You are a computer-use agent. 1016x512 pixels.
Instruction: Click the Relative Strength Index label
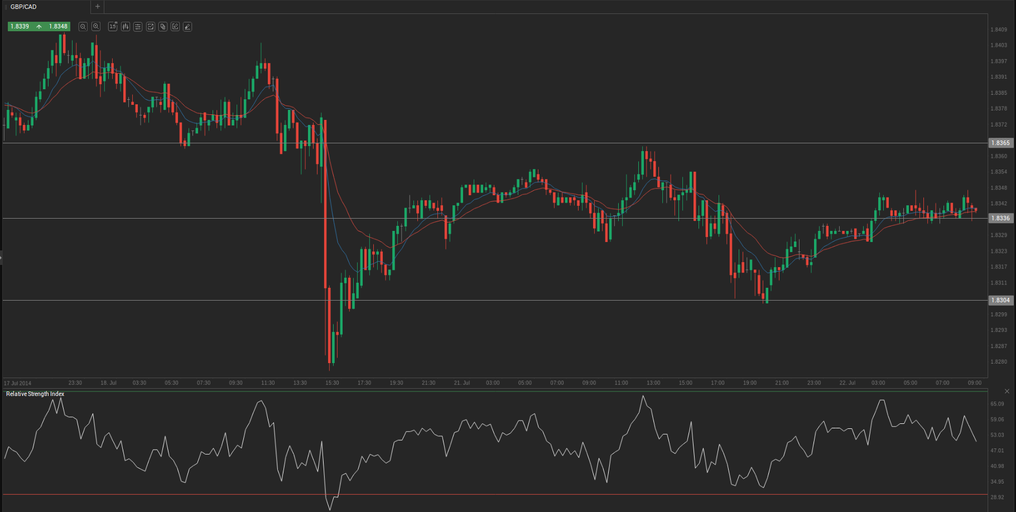tap(35, 394)
